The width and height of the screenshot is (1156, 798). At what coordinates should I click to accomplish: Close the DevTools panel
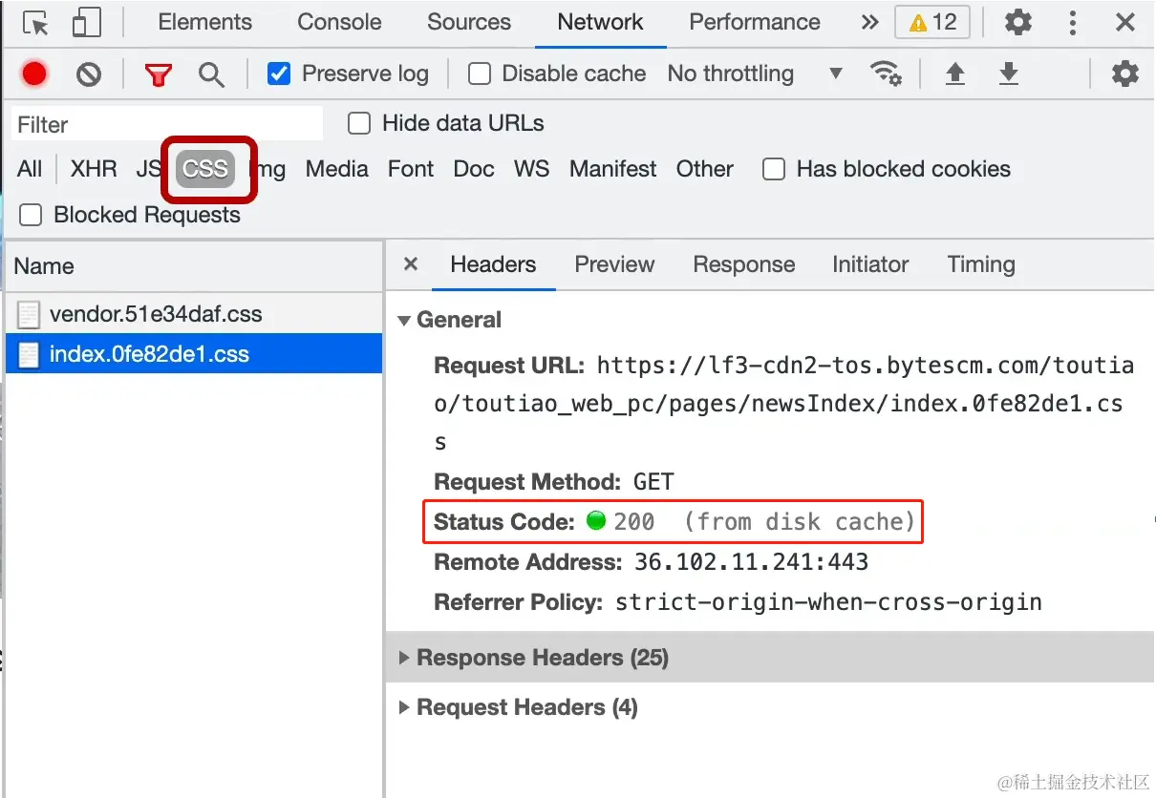[x=1125, y=22]
